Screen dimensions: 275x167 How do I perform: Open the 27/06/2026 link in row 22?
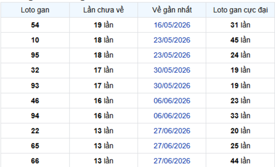(172, 131)
